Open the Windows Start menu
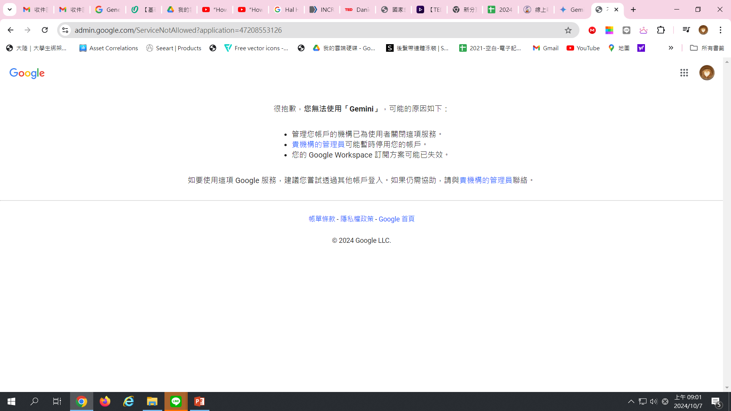The width and height of the screenshot is (731, 411). coord(11,401)
